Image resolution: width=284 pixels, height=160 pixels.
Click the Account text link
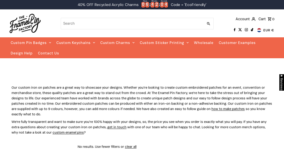(242, 19)
